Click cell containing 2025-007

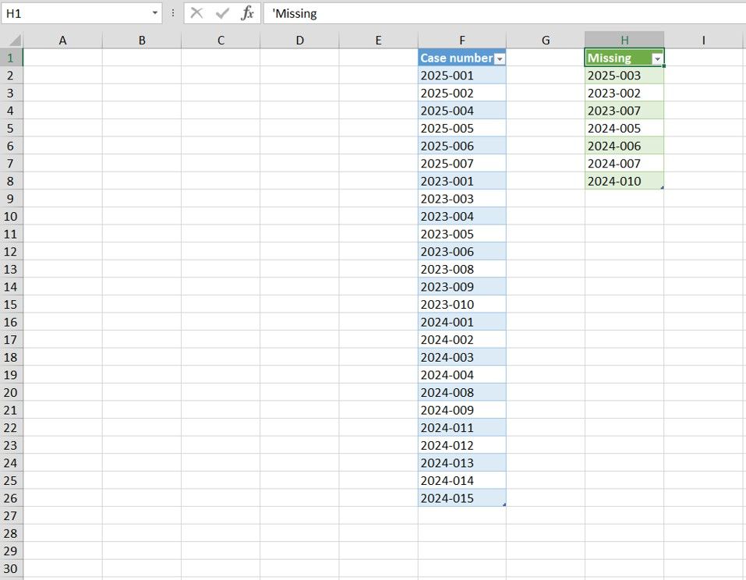click(462, 163)
